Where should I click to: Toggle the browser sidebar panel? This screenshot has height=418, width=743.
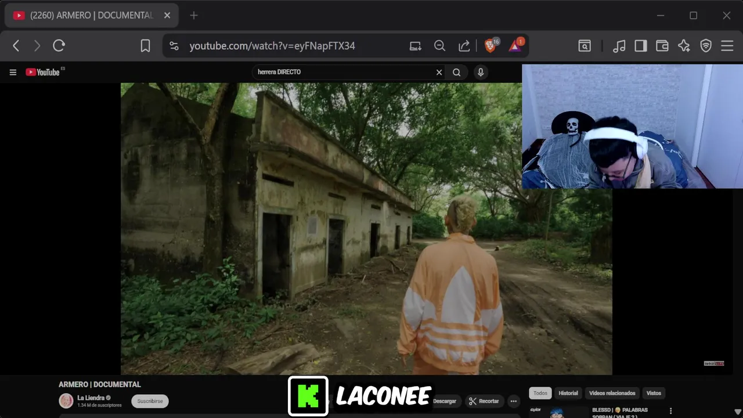tap(640, 46)
